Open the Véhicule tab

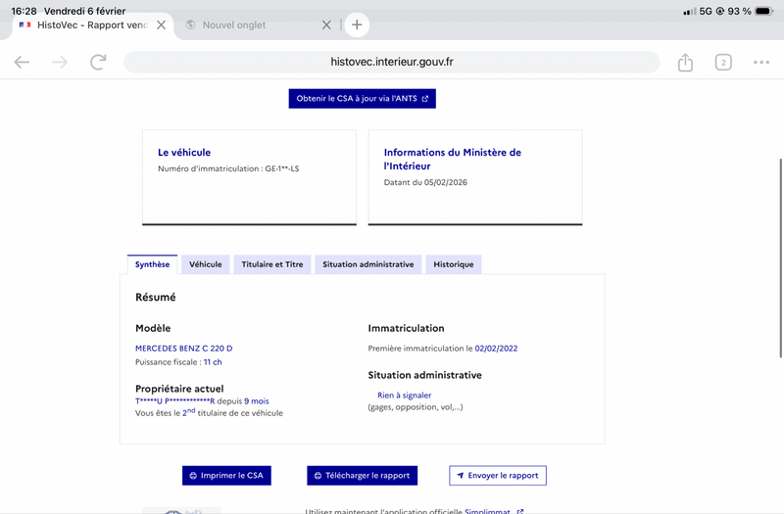point(205,264)
